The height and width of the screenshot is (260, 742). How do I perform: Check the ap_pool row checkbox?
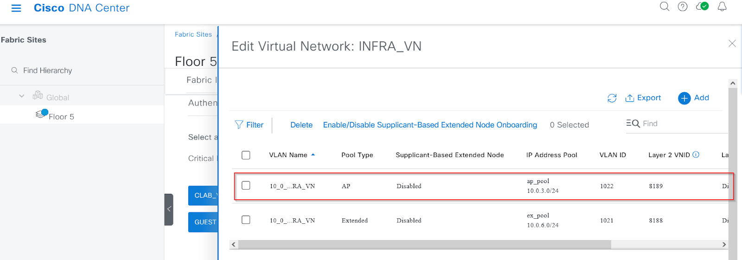click(x=246, y=185)
